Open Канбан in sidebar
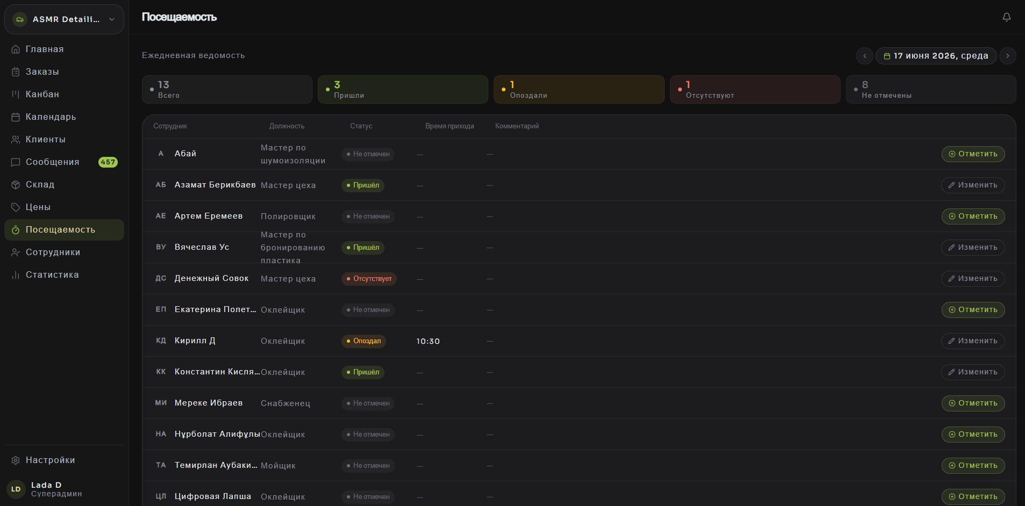1025x506 pixels. pyautogui.click(x=64, y=95)
